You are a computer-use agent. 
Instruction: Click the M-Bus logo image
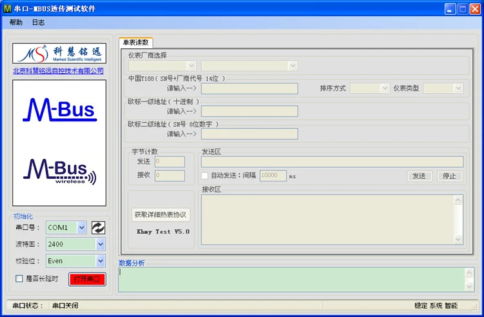[x=59, y=110]
